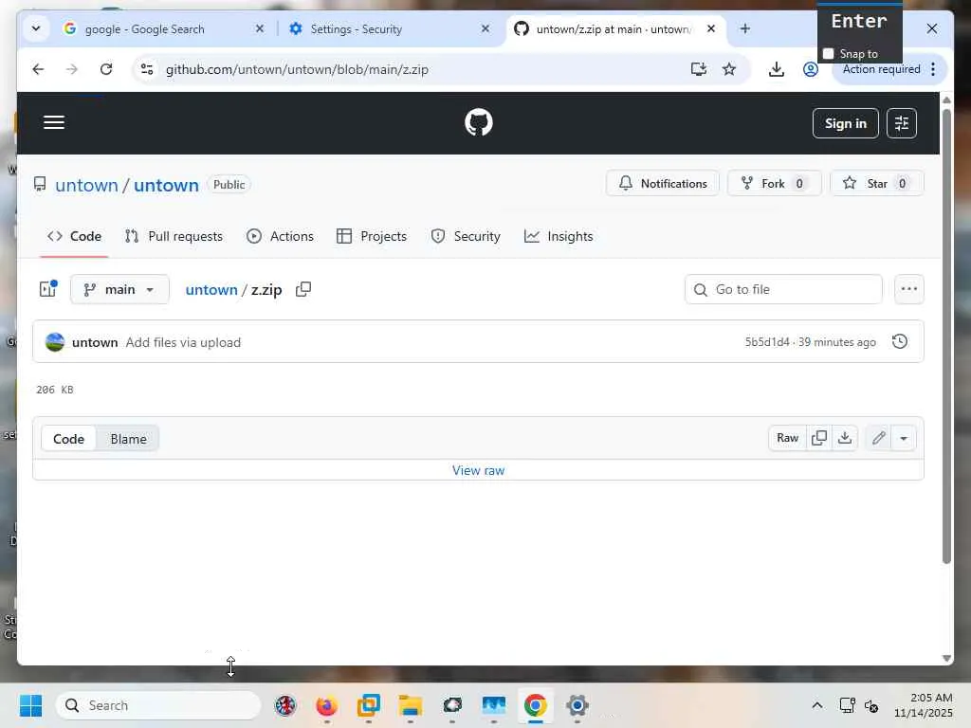Go forward with the browser arrow
The image size is (971, 728).
coord(72,69)
